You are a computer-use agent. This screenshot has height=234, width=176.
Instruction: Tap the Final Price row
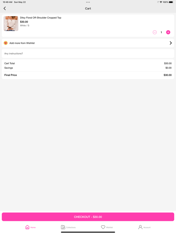pyautogui.click(x=88, y=75)
